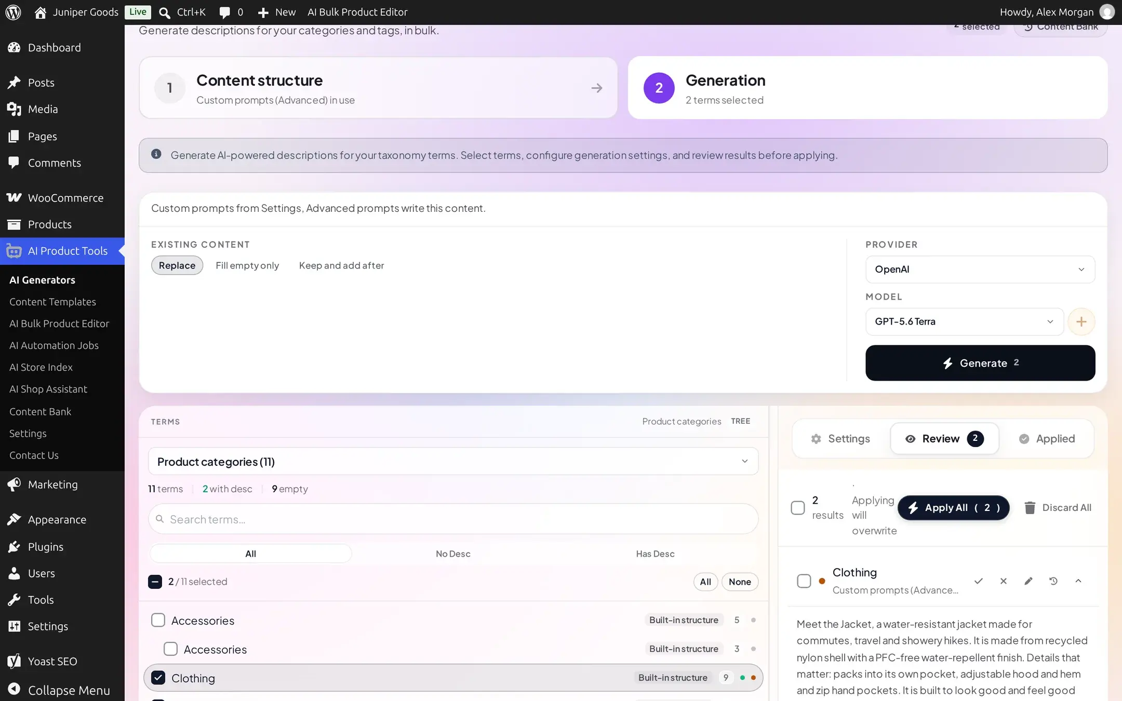This screenshot has width=1122, height=701.
Task: Expand the Product categories (11) dropdown
Action: click(x=453, y=462)
